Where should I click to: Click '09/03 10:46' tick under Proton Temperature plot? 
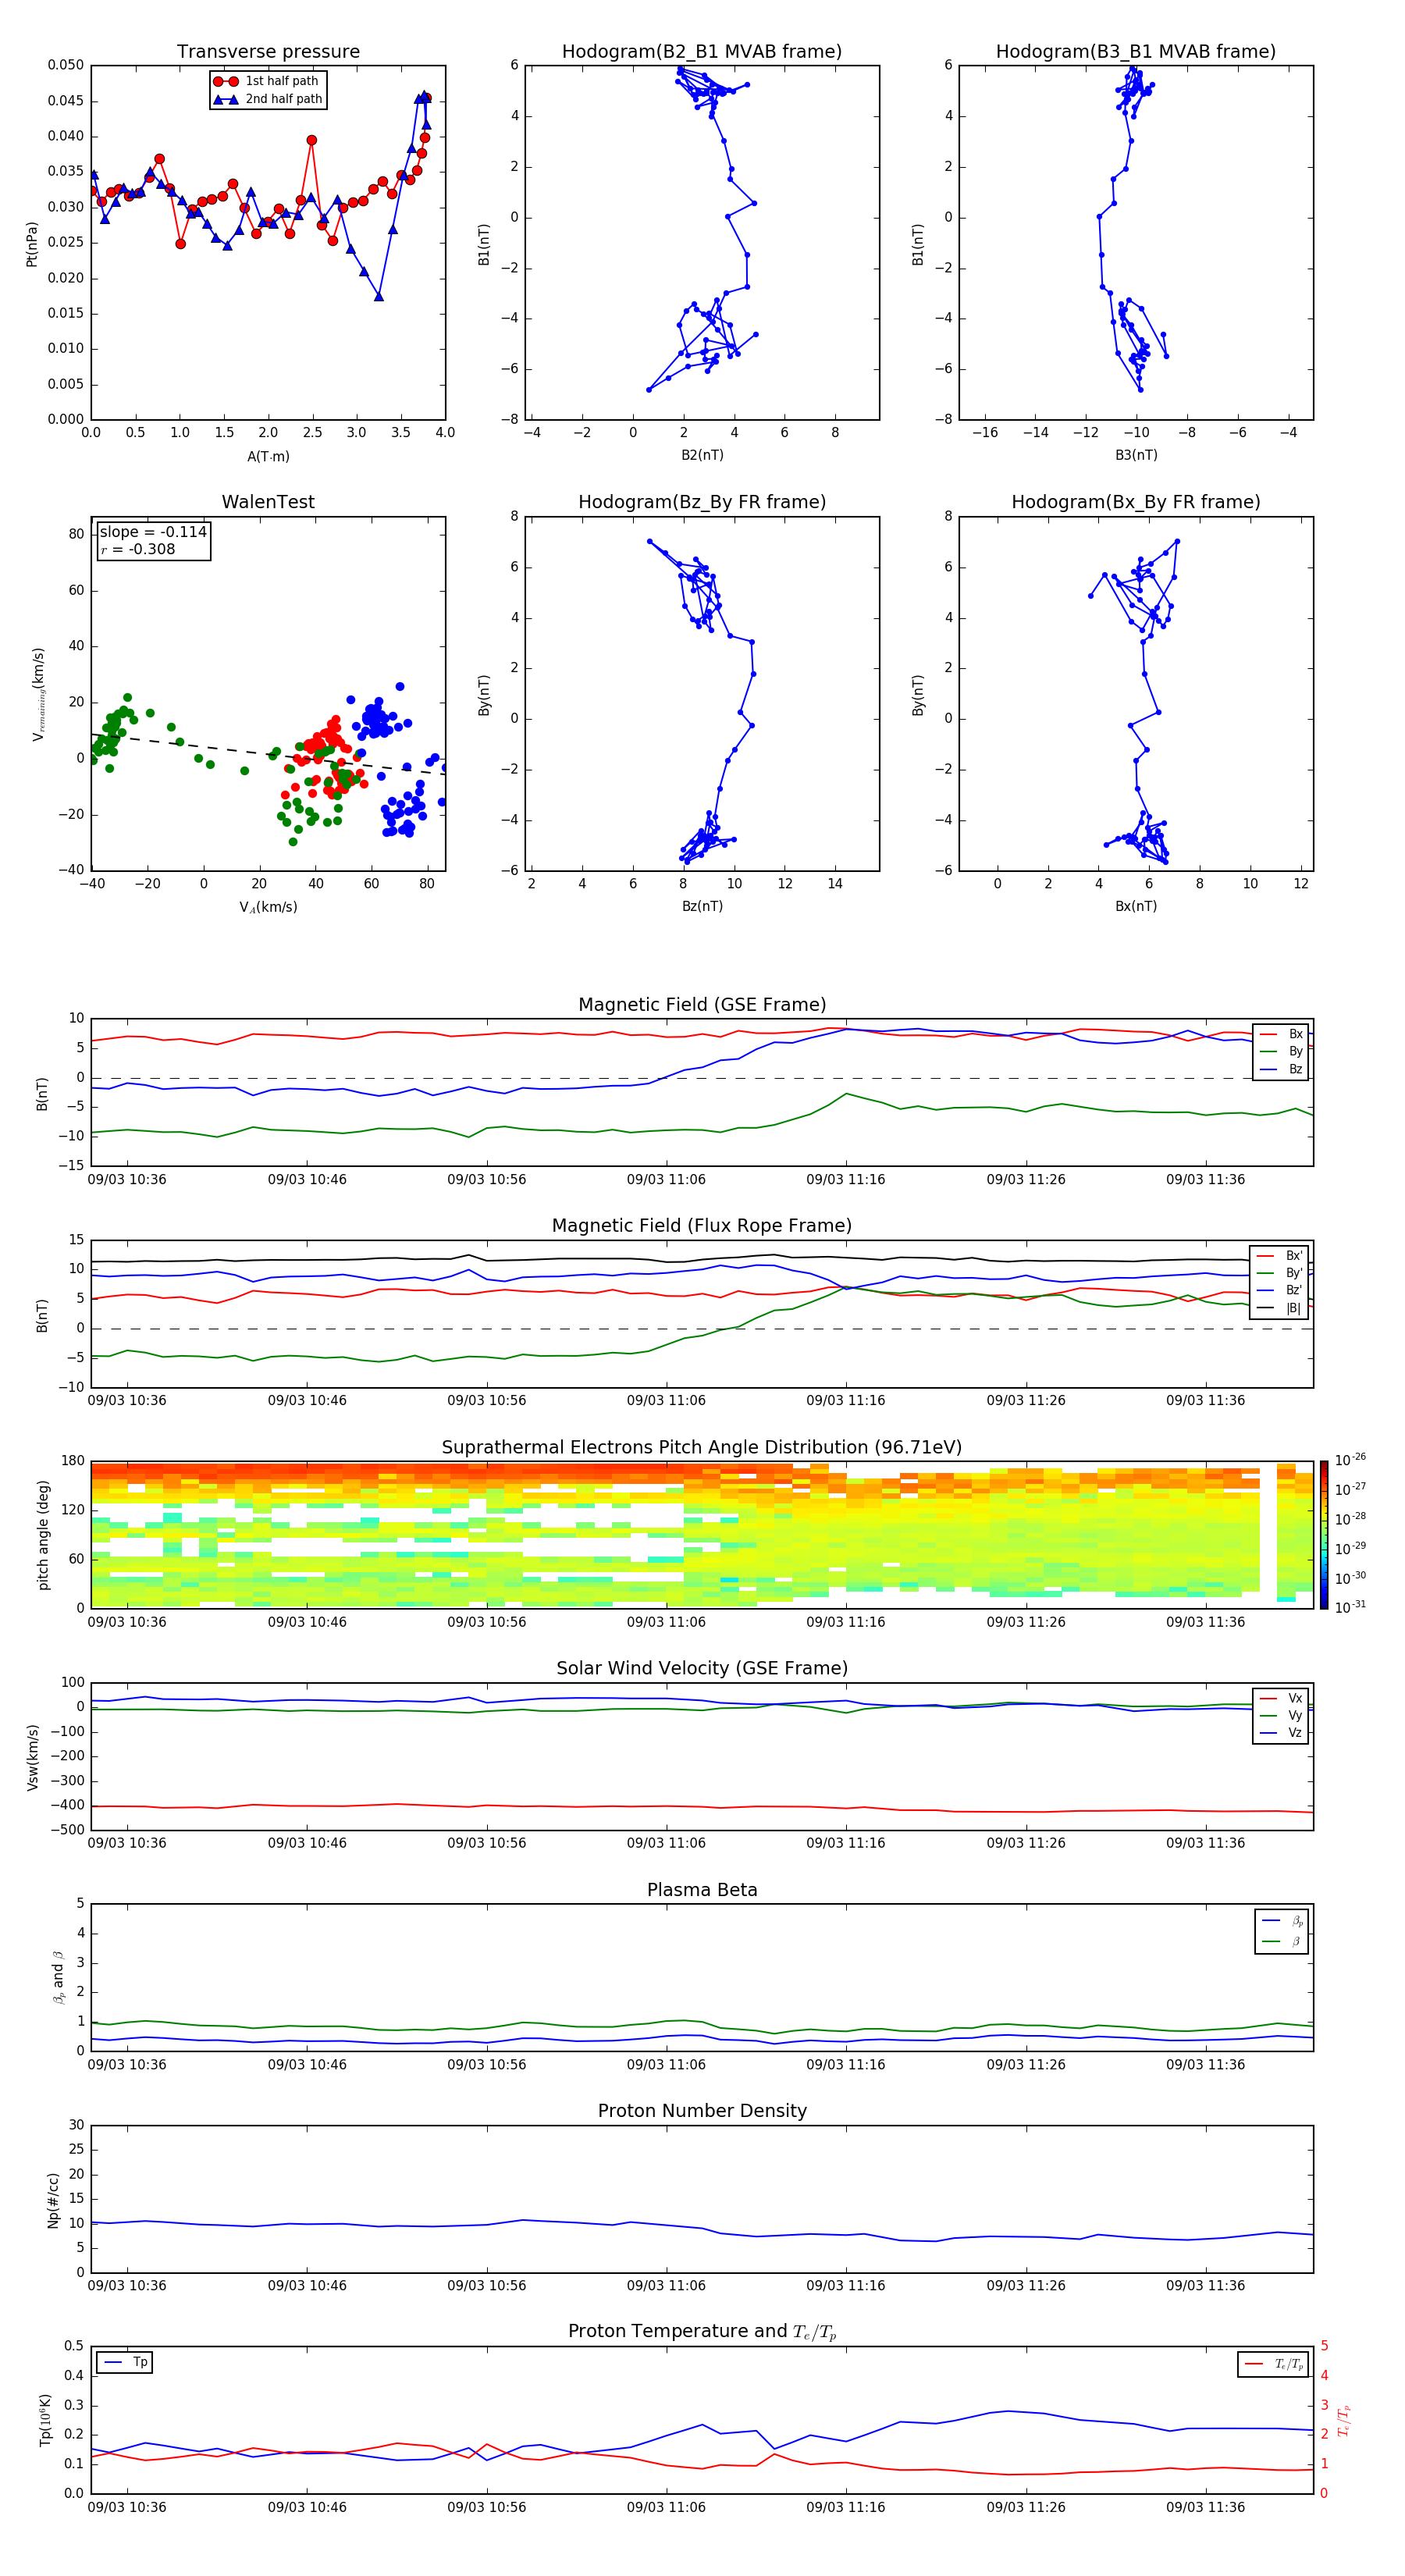click(307, 2507)
